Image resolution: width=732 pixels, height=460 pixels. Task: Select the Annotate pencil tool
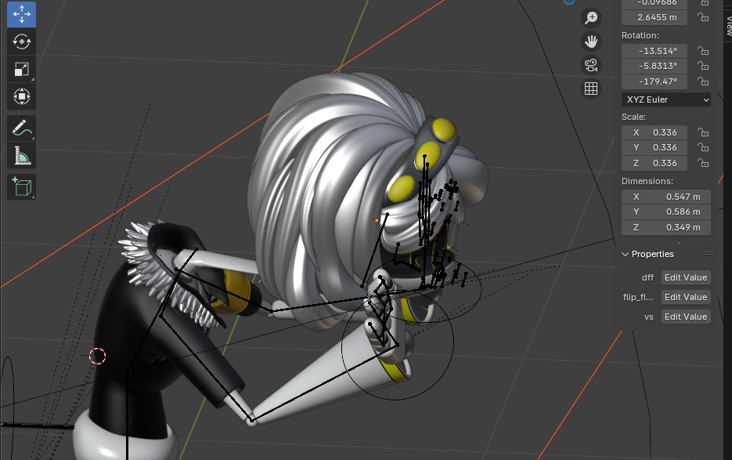click(21, 128)
